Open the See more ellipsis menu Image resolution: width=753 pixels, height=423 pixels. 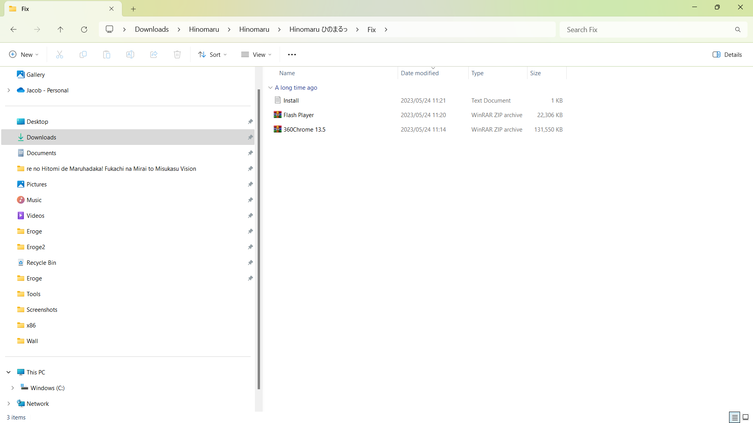click(x=292, y=54)
